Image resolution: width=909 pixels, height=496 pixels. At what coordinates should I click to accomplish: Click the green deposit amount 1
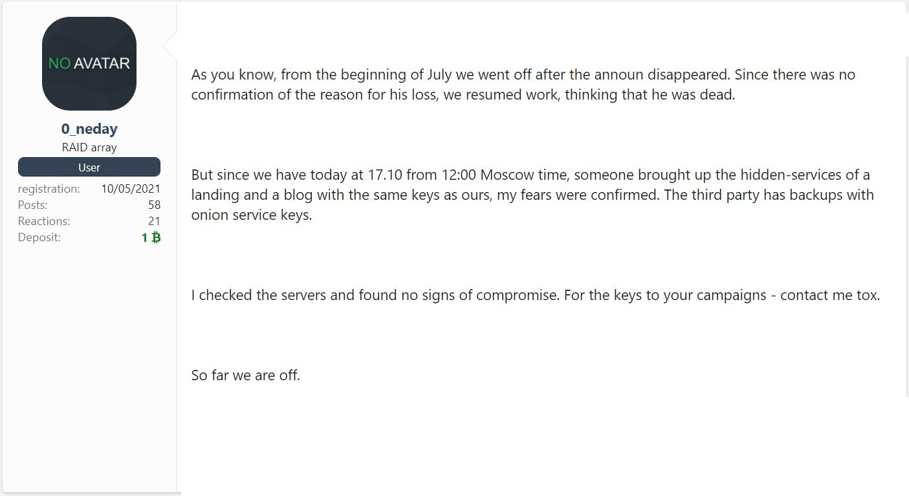tap(145, 237)
